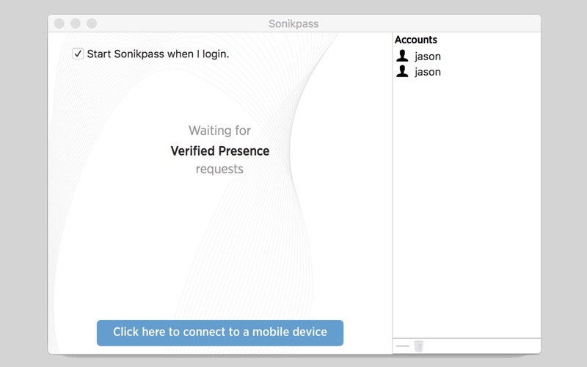587x367 pixels.
Task: Minimize the Sonikpass window
Action: coord(76,23)
